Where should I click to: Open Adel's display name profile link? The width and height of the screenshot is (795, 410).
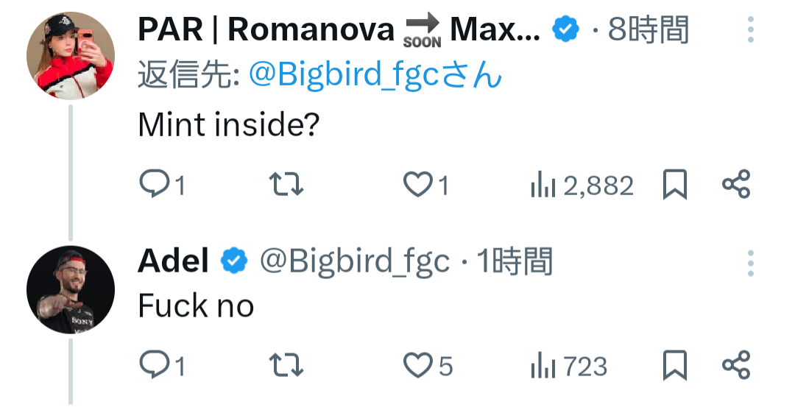coord(173,261)
